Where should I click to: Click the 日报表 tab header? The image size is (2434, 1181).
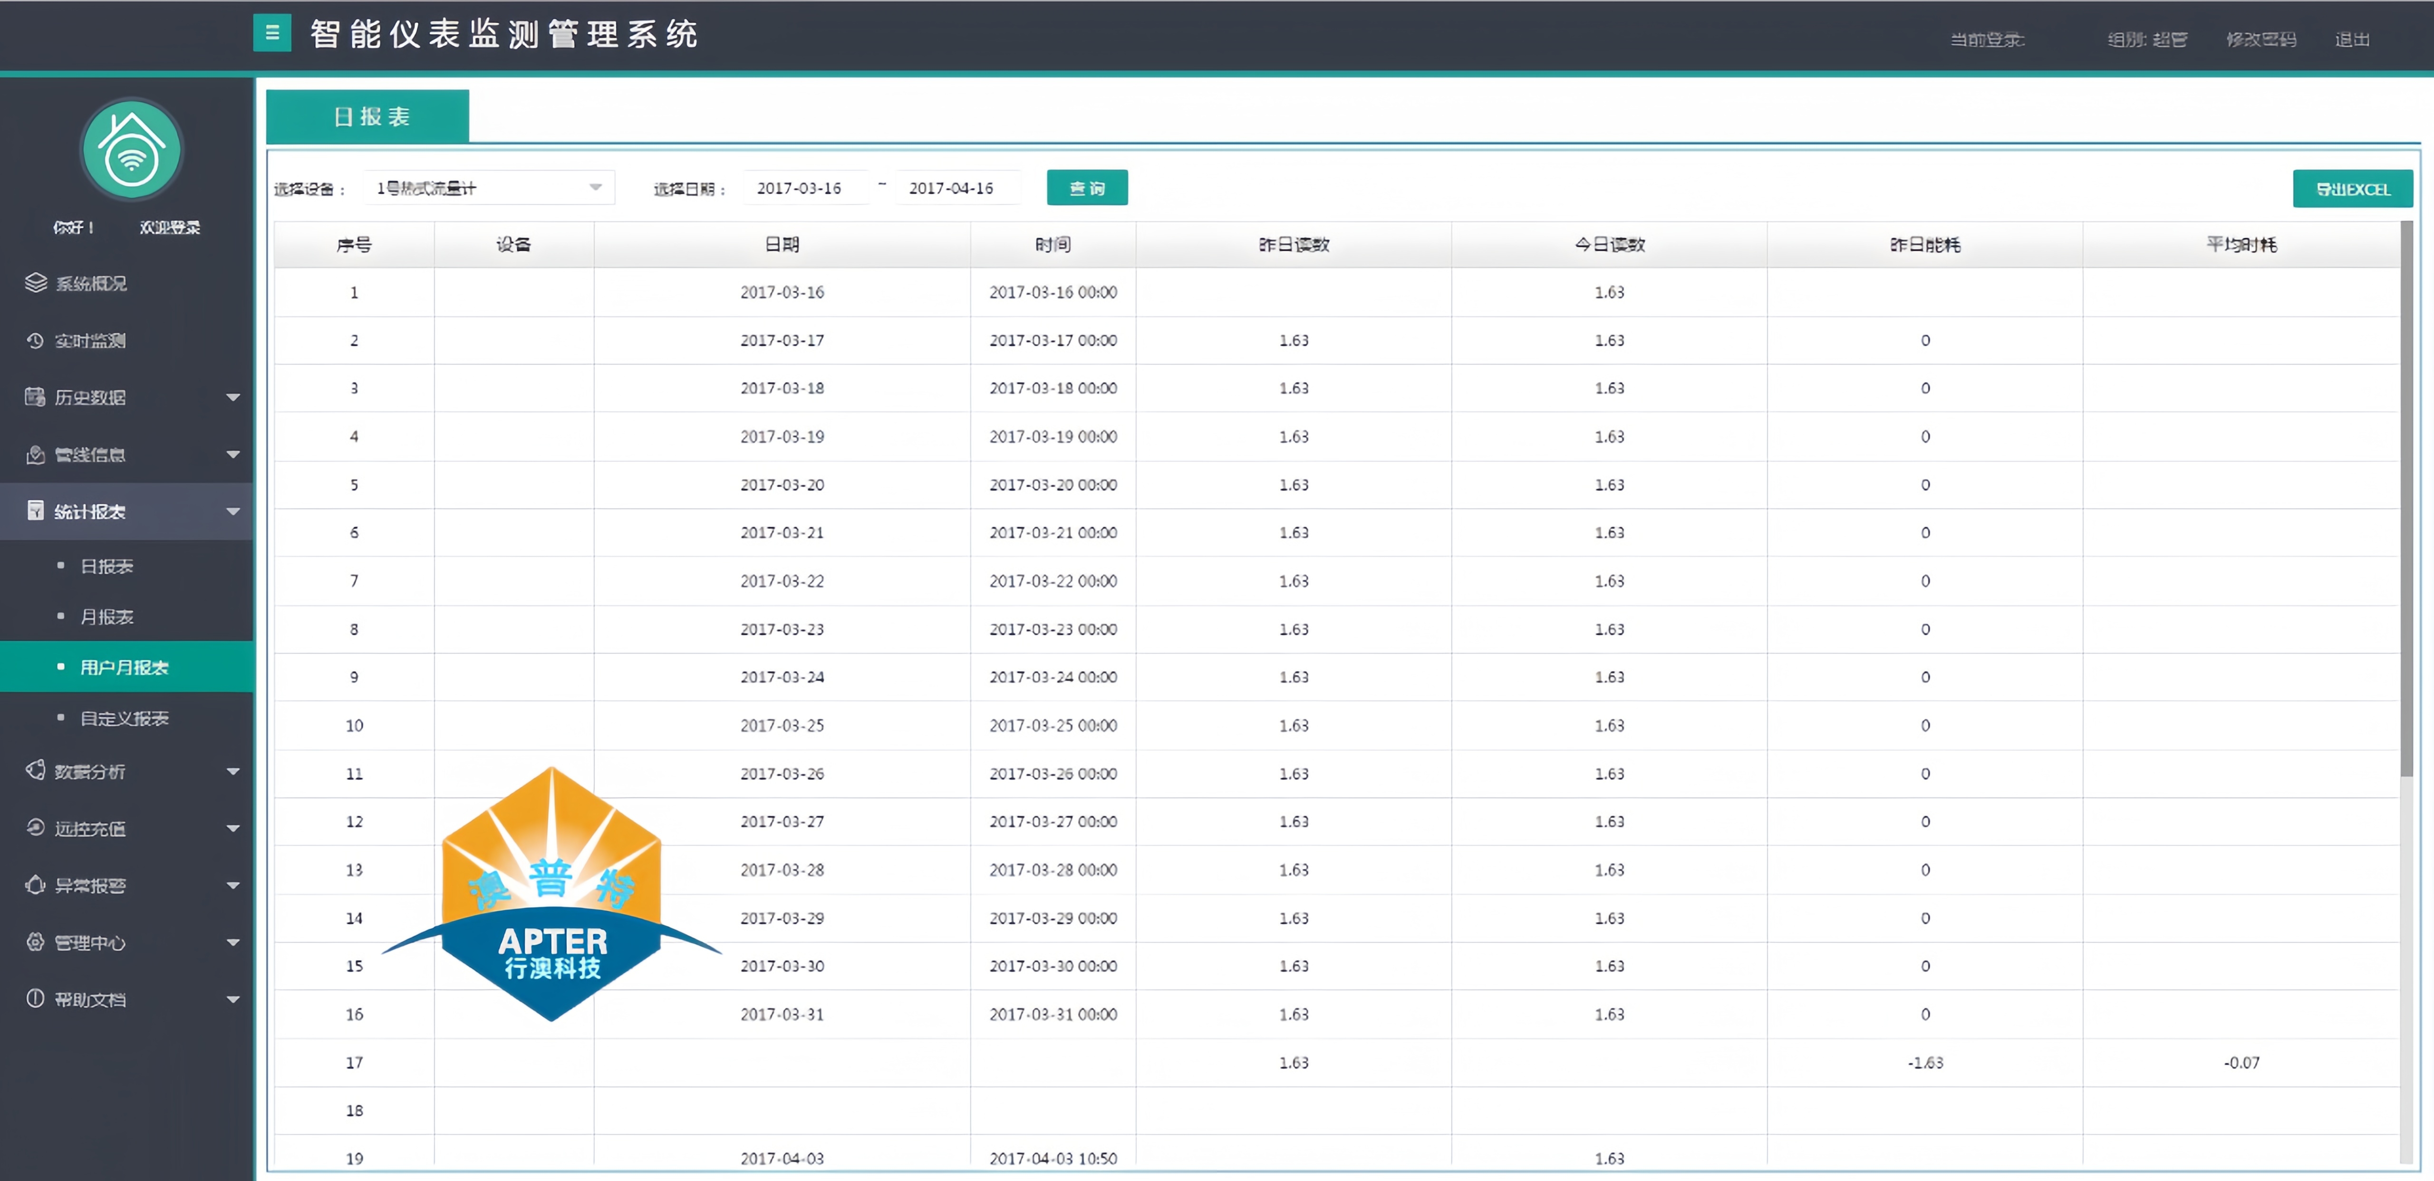click(x=367, y=116)
